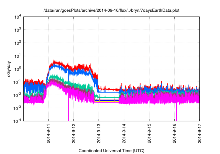Click the 10^4 y-axis tick label
This screenshot has width=220, height=154.
18,17
